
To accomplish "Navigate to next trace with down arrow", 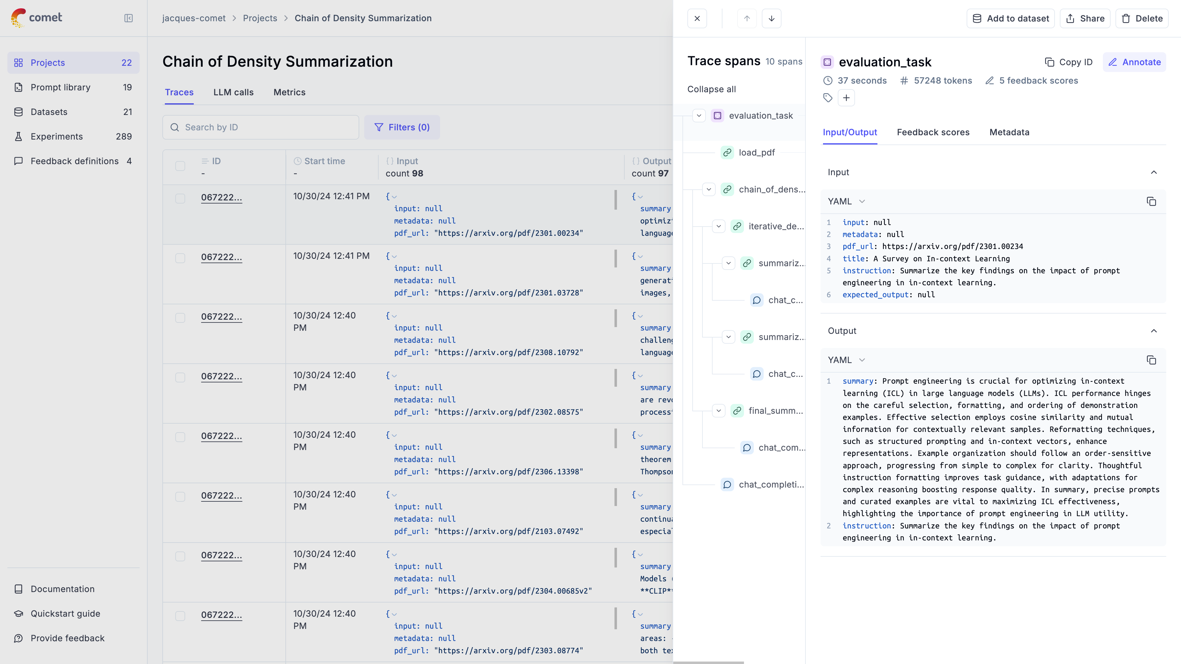I will [772, 18].
